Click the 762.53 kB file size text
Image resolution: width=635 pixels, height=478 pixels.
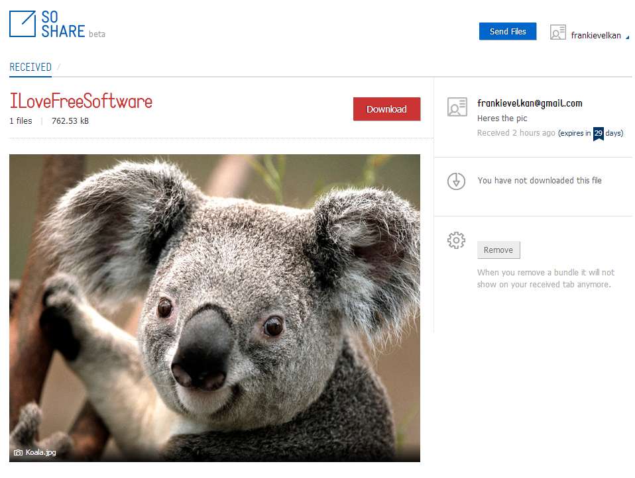click(70, 121)
